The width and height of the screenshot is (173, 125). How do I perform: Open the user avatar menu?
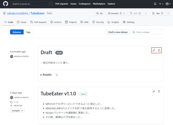pos(168,4)
